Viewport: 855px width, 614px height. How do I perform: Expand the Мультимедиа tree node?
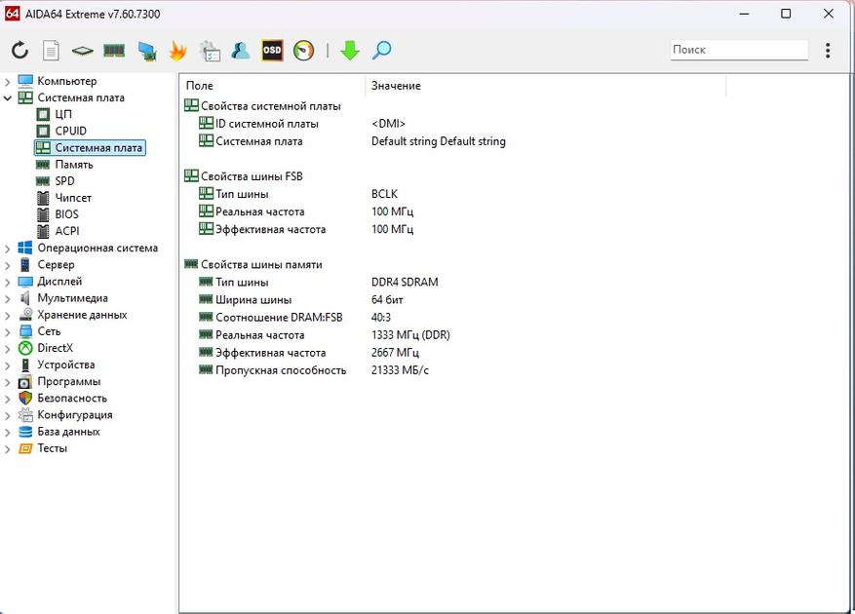(7, 299)
